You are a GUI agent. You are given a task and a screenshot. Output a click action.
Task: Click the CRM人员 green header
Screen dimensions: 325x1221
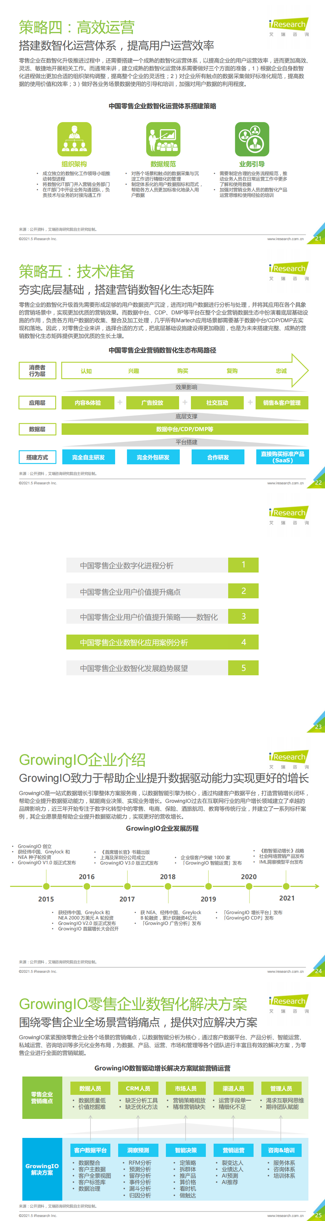click(x=138, y=1088)
